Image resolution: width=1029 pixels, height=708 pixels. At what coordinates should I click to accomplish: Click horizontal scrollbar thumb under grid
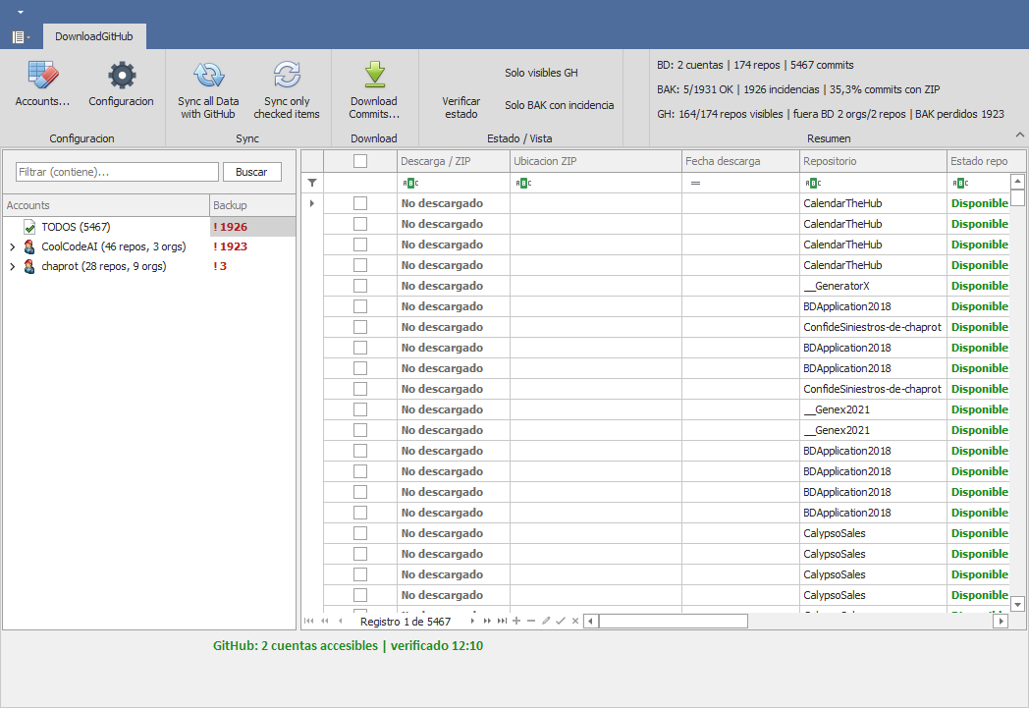(x=674, y=621)
